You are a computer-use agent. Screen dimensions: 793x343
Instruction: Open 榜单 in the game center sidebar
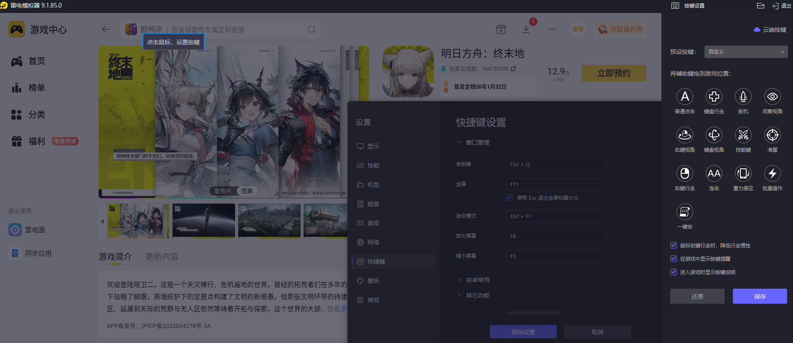pos(28,88)
